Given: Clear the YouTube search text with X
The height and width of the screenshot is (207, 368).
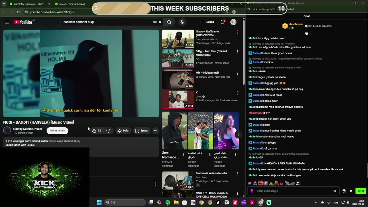Looking at the screenshot, I should (160, 22).
